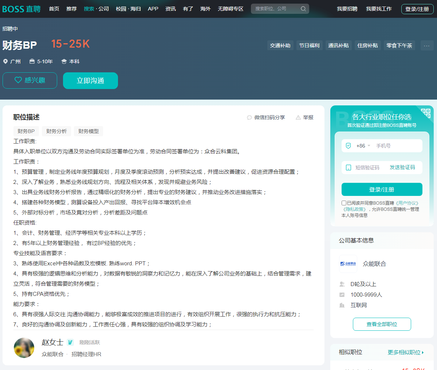Click the 立即沟通 communicate button
This screenshot has height=370, width=437.
[90, 81]
